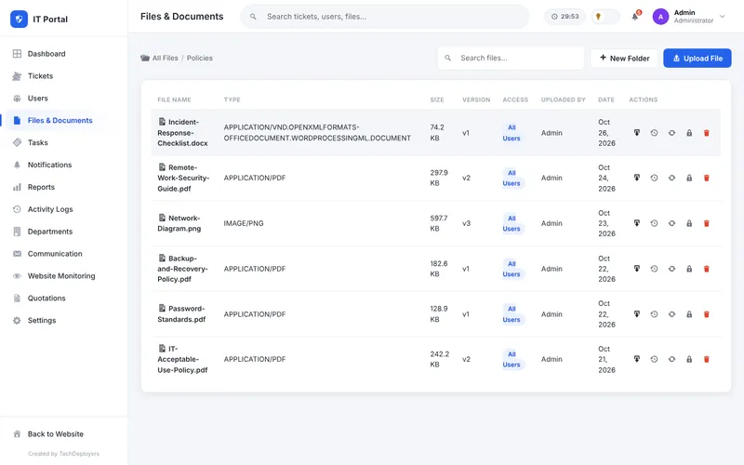
Task: Click the Upload File button
Action: [697, 59]
